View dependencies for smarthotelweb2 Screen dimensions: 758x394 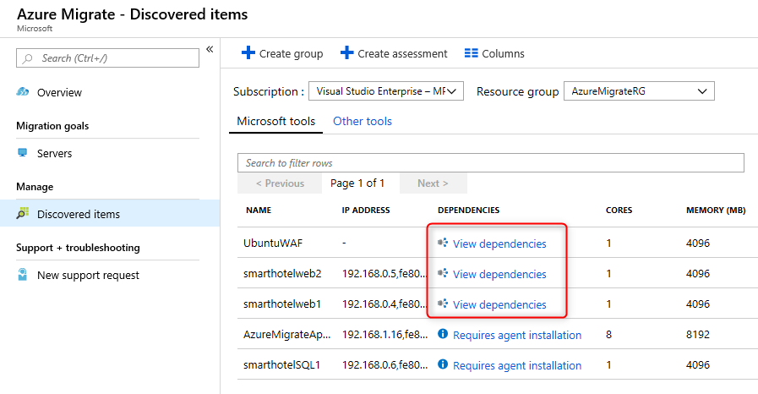click(499, 274)
